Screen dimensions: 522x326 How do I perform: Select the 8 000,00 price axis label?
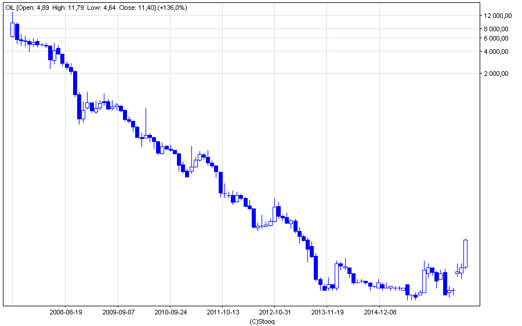496,29
